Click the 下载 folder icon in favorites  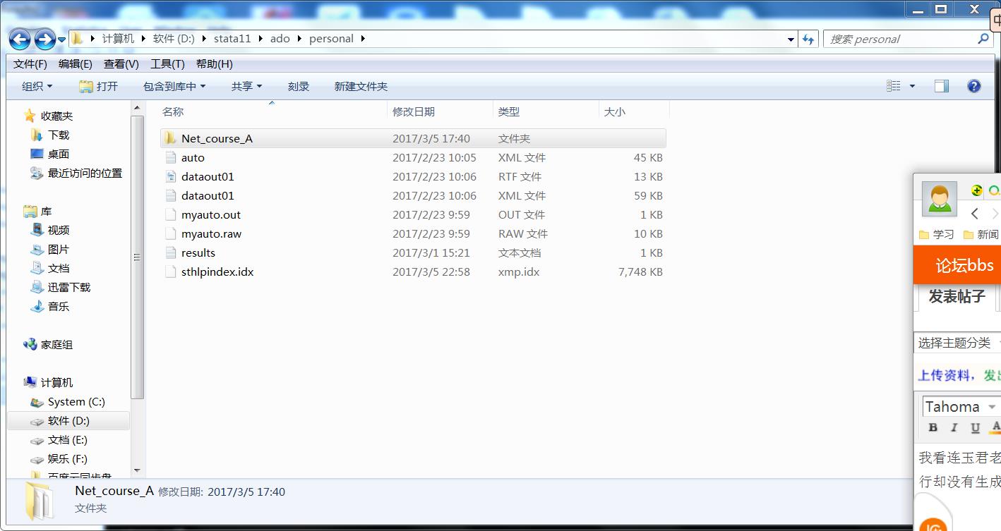[x=37, y=135]
